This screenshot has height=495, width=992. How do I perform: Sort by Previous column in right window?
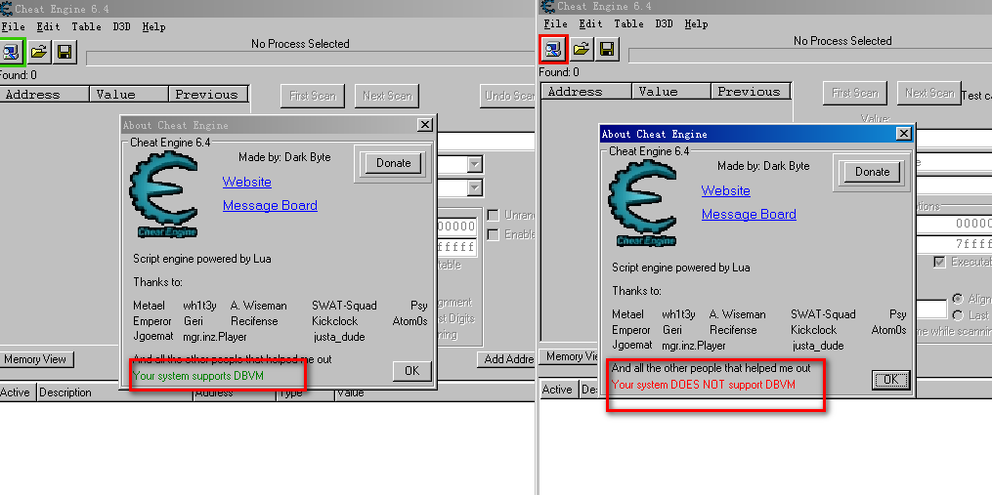[751, 92]
